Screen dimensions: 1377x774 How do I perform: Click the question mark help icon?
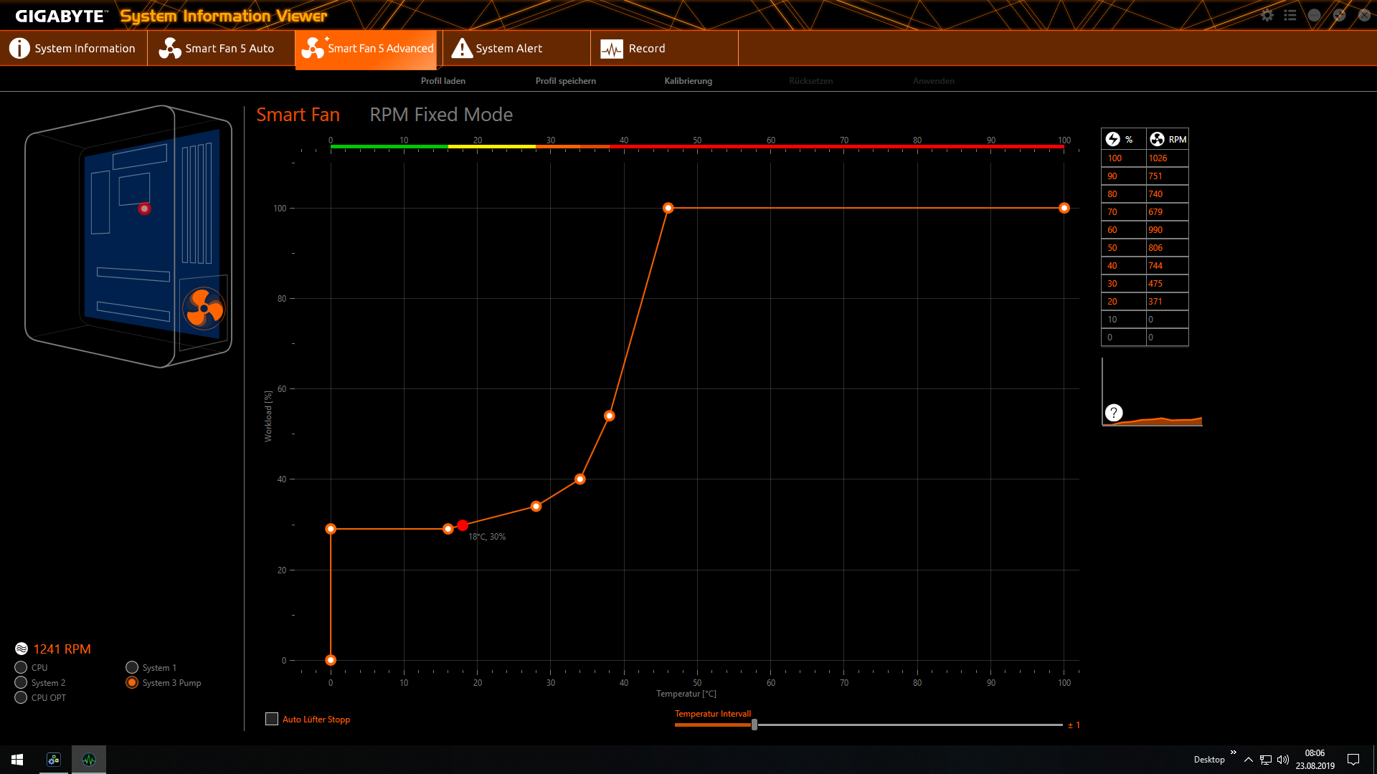(1113, 413)
